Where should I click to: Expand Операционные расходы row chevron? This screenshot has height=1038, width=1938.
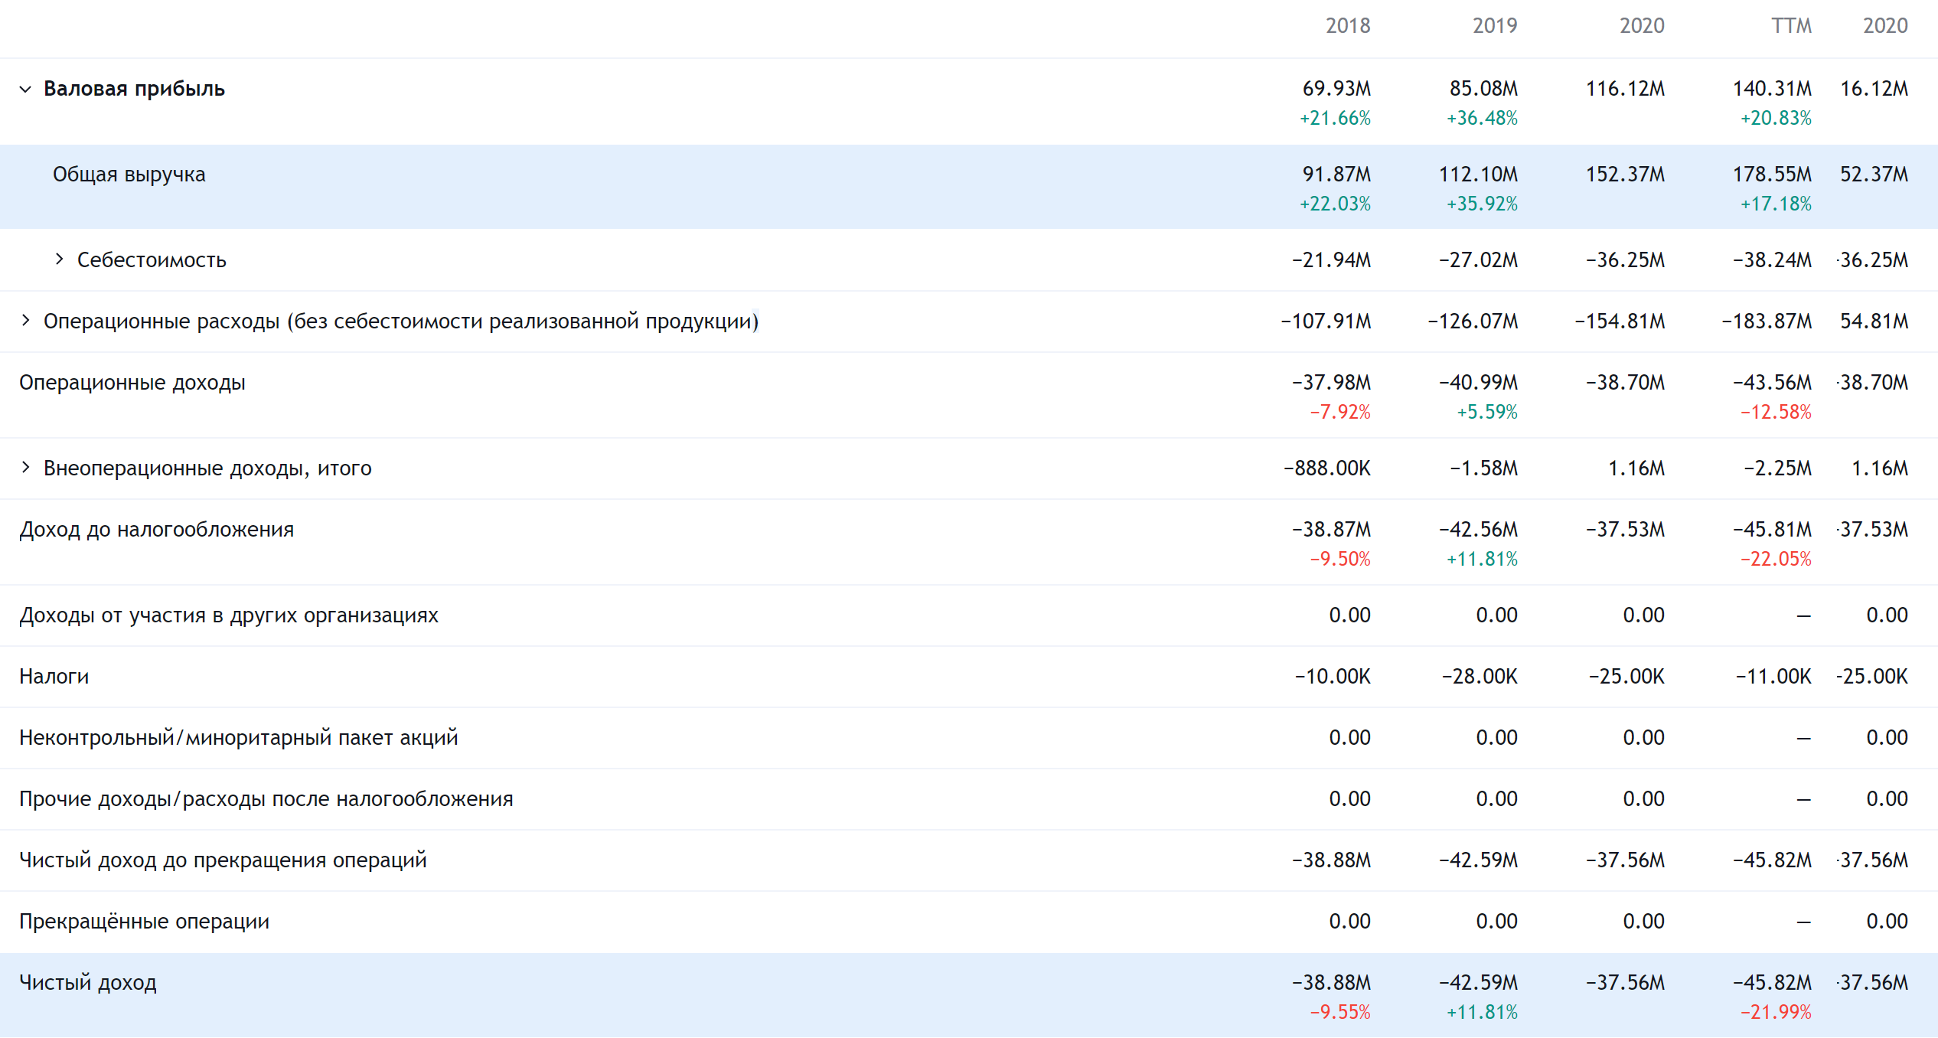point(25,321)
